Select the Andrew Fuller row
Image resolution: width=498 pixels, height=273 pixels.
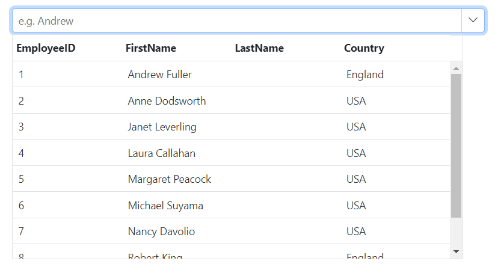(x=231, y=75)
